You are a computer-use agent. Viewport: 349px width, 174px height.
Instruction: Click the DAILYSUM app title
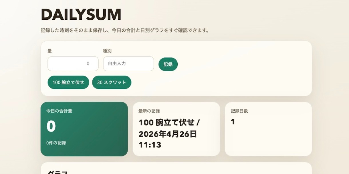click(x=81, y=15)
